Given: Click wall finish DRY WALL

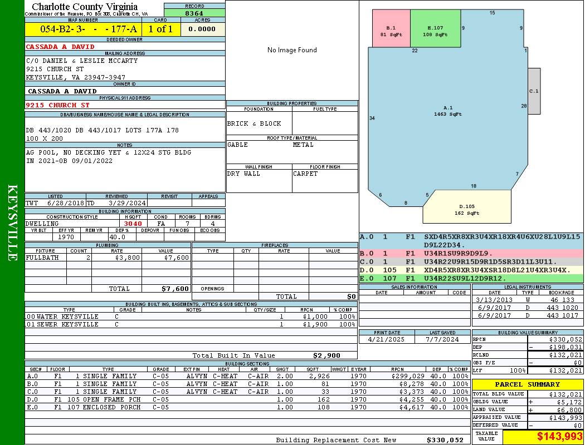Looking at the screenshot, I should pyautogui.click(x=243, y=174).
